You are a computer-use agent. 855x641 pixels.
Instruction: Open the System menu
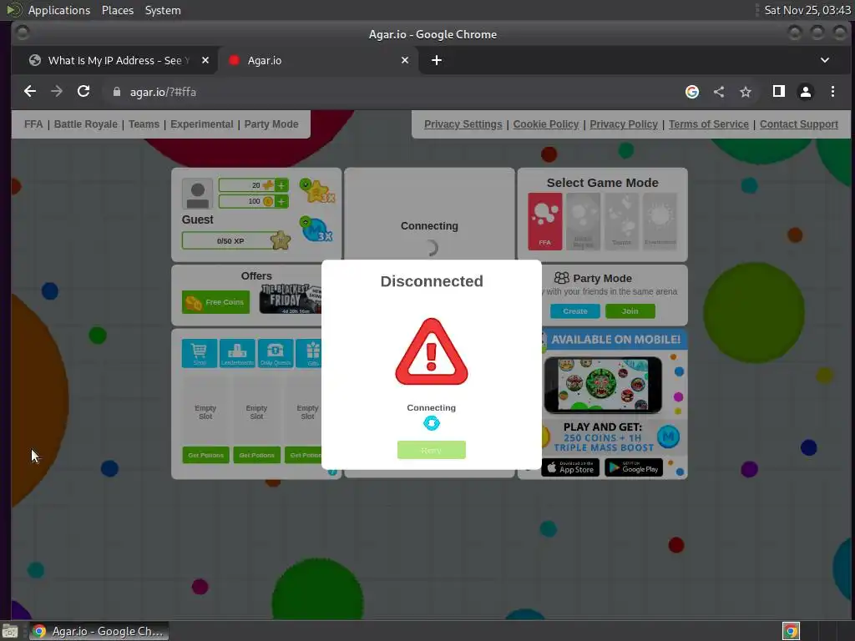click(x=163, y=10)
